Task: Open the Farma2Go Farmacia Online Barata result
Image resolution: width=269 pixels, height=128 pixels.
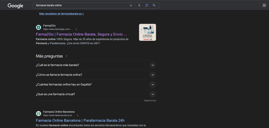Action: [81, 34]
